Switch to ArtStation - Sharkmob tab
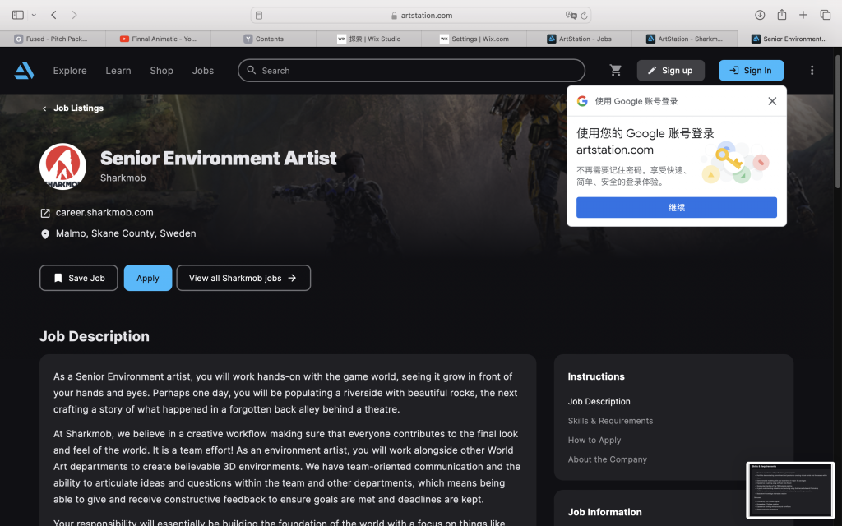This screenshot has height=526, width=842. (684, 39)
